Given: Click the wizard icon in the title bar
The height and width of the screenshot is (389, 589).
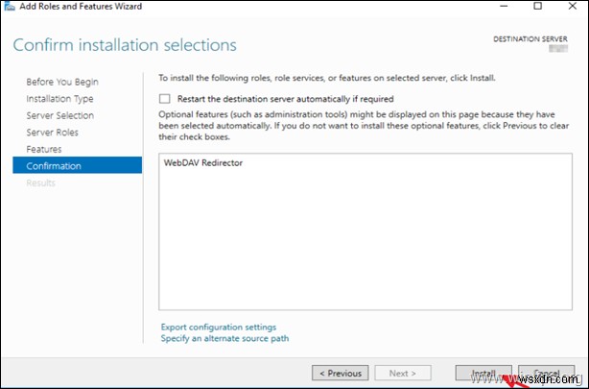Looking at the screenshot, I should (x=9, y=8).
